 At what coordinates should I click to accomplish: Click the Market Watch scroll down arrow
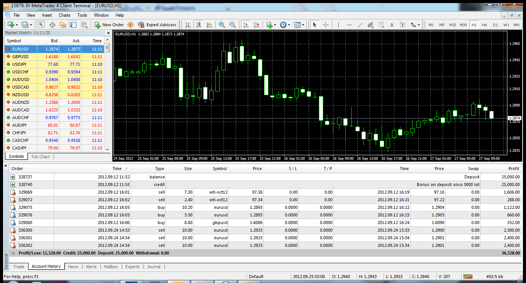[107, 149]
